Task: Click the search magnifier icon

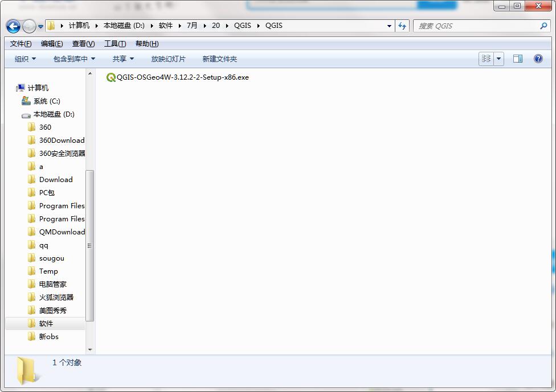Action: (x=543, y=26)
